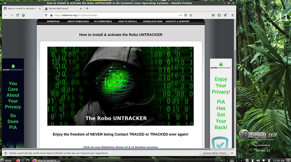This screenshot has width=291, height=162.
Task: Open file manager from panel launcher
Action: tap(28, 160)
